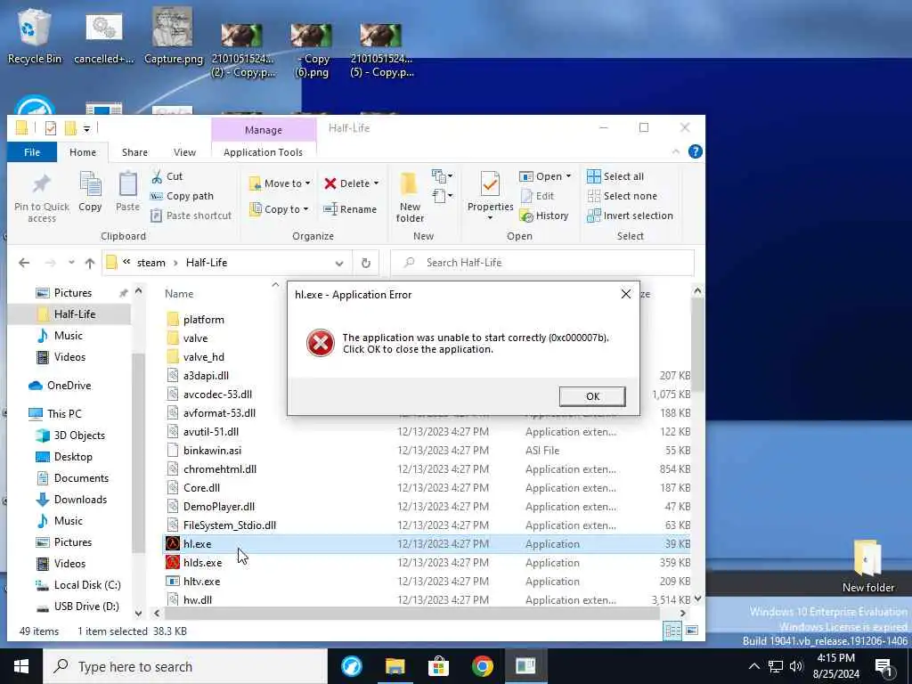Screen dimensions: 912x684
Task: Click the Manage contextual tab
Action: [264, 130]
